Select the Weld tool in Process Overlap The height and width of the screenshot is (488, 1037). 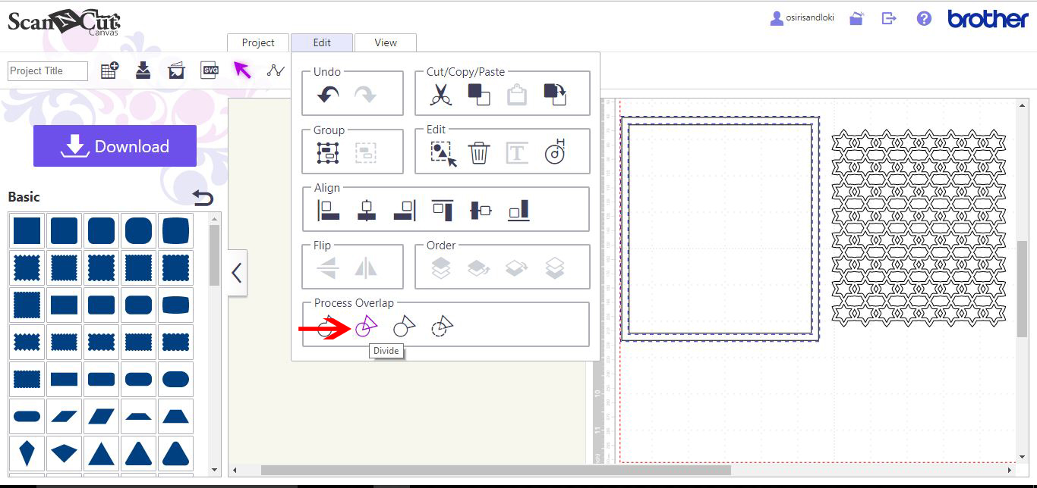[x=329, y=326]
